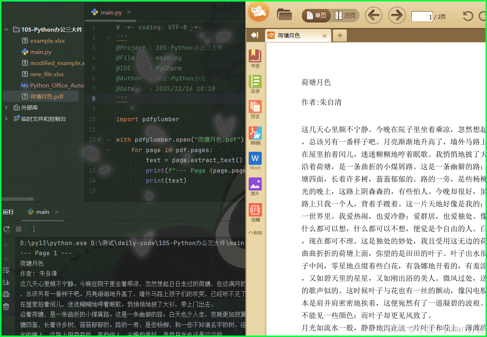The width and height of the screenshot is (487, 337).
Task: Open the 书签 bookmark panel
Action: (x=255, y=59)
